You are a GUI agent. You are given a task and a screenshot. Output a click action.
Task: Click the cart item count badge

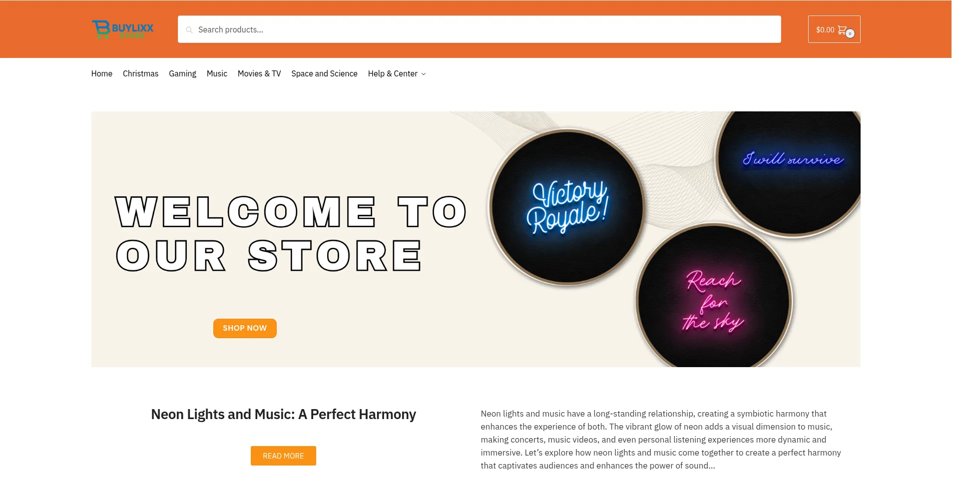850,33
